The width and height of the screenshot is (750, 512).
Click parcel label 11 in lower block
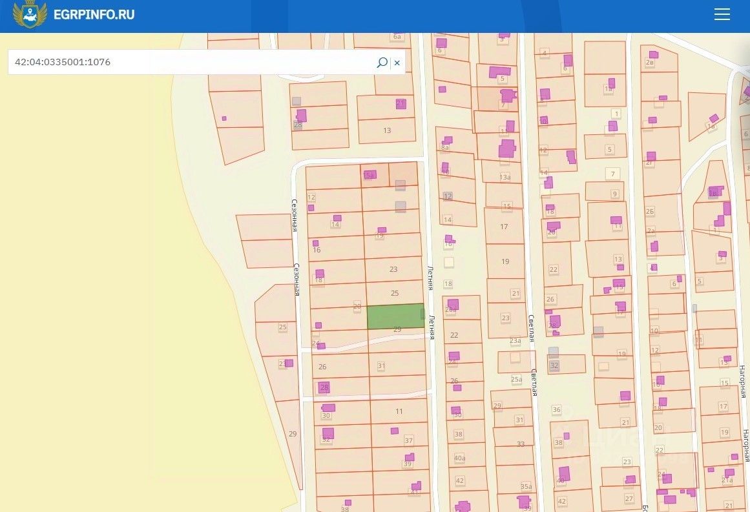coord(399,411)
